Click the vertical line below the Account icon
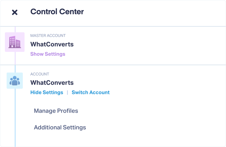 tap(15, 119)
